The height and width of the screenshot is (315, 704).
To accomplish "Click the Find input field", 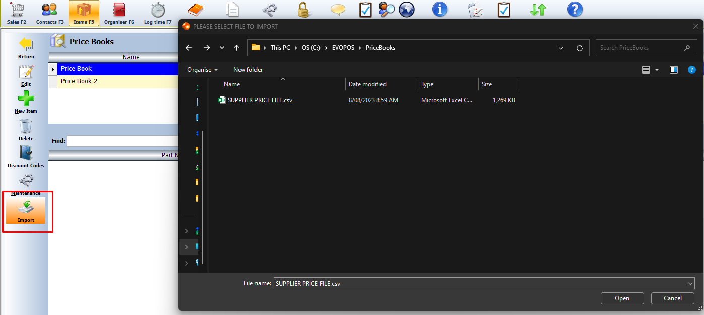I will tap(122, 141).
